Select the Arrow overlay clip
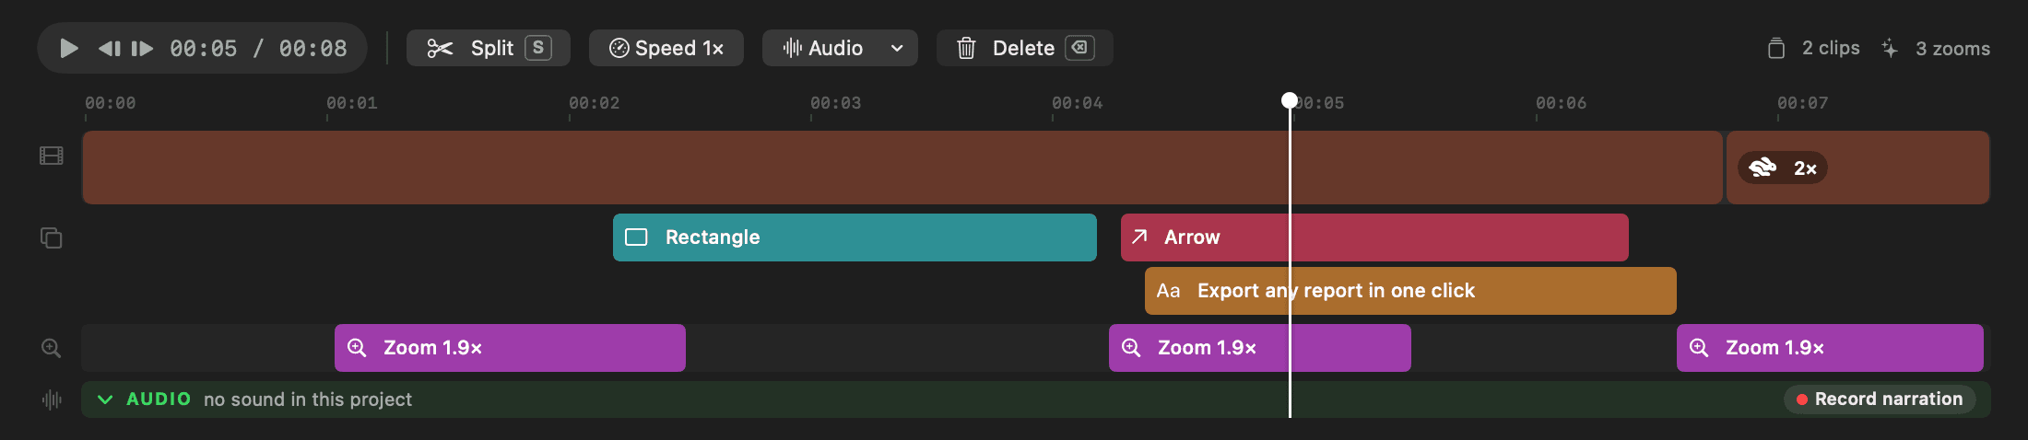This screenshot has width=2028, height=440. [1374, 237]
